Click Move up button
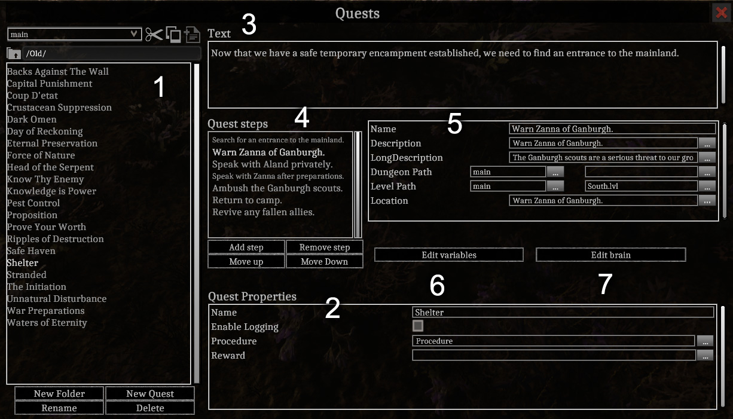 (246, 262)
